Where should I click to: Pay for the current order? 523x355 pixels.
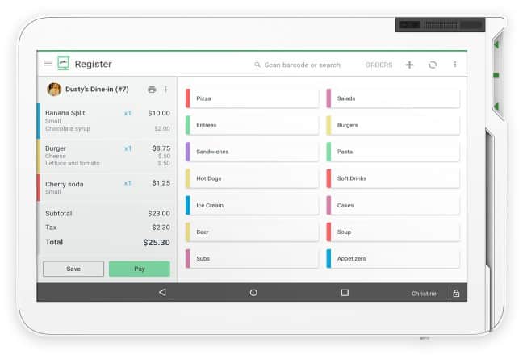[140, 269]
